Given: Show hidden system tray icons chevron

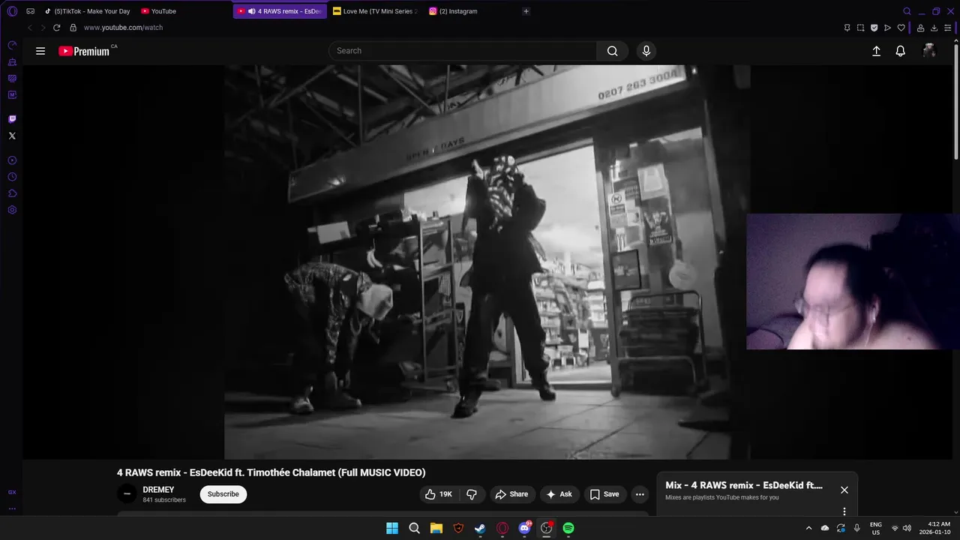Looking at the screenshot, I should (x=808, y=528).
